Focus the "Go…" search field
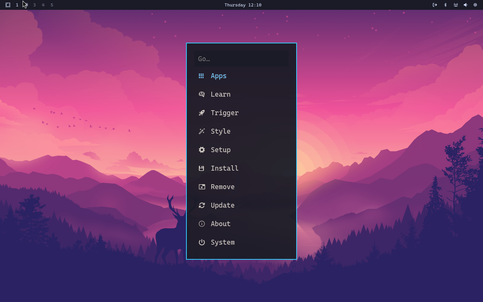The height and width of the screenshot is (302, 483). point(241,59)
